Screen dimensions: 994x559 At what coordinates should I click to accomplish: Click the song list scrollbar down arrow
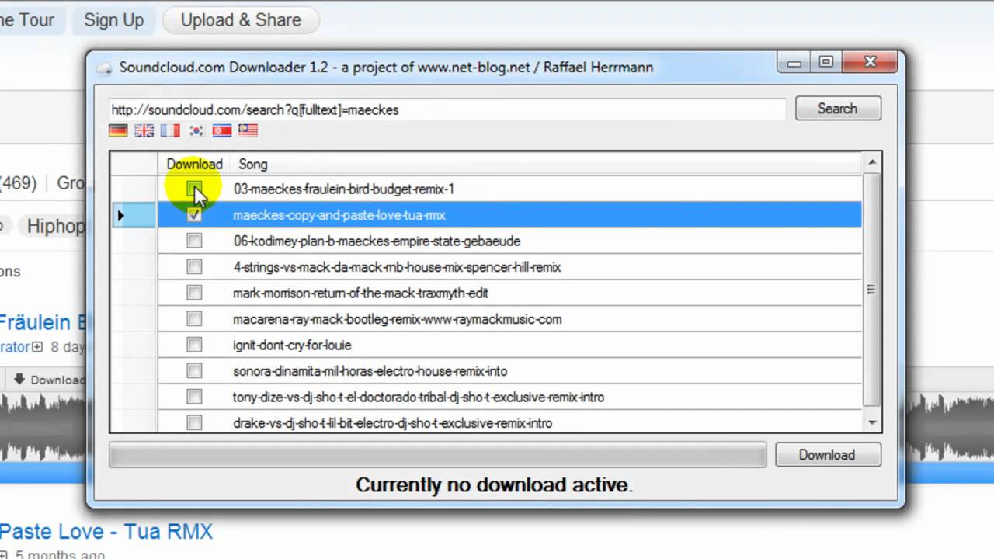[872, 422]
